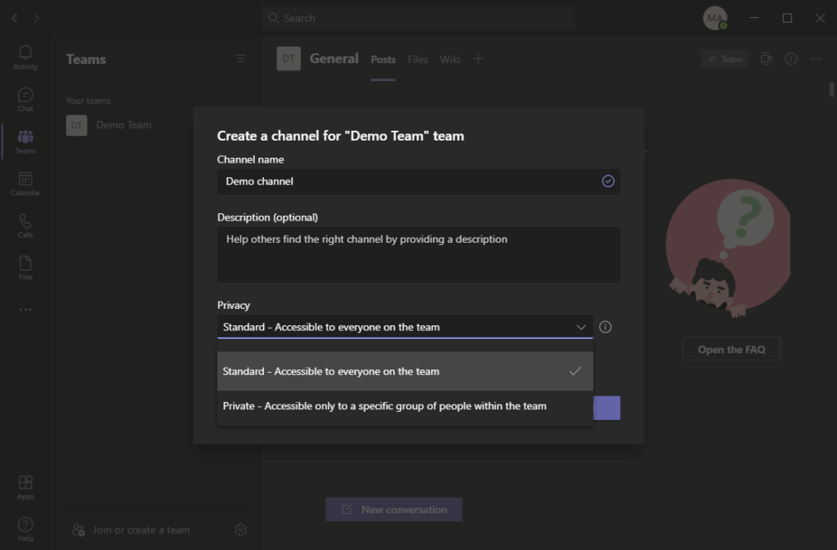Start a Meet now video call
The height and width of the screenshot is (550, 837).
766,59
